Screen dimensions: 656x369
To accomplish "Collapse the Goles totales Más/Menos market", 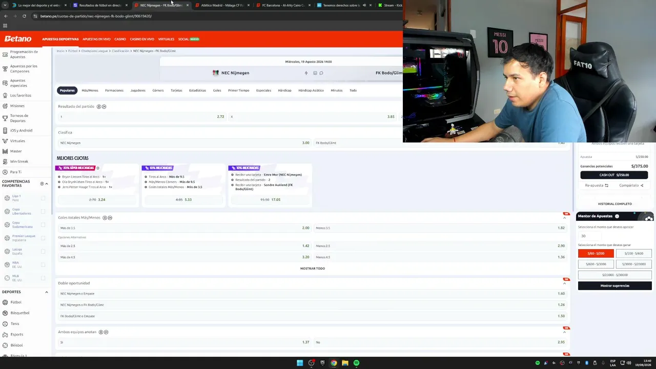I will pyautogui.click(x=564, y=218).
